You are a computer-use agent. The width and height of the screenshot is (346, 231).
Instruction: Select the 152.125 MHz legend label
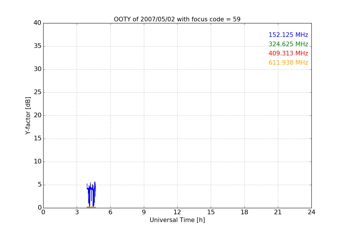pos(288,35)
